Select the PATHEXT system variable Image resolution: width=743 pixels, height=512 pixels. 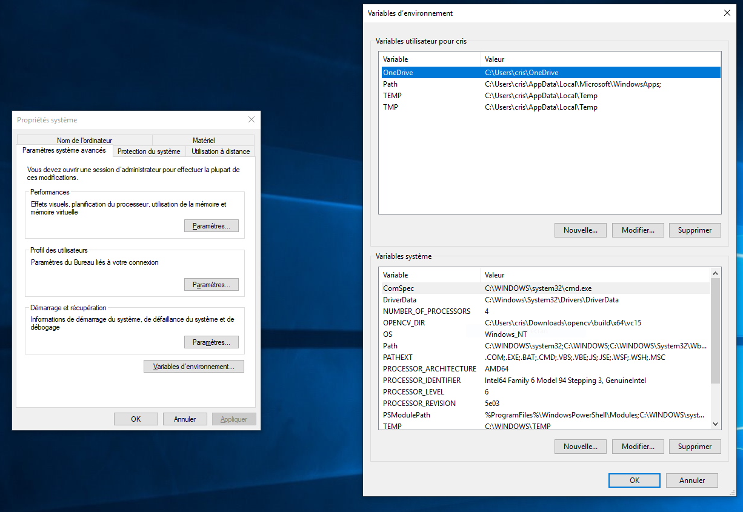coord(545,357)
